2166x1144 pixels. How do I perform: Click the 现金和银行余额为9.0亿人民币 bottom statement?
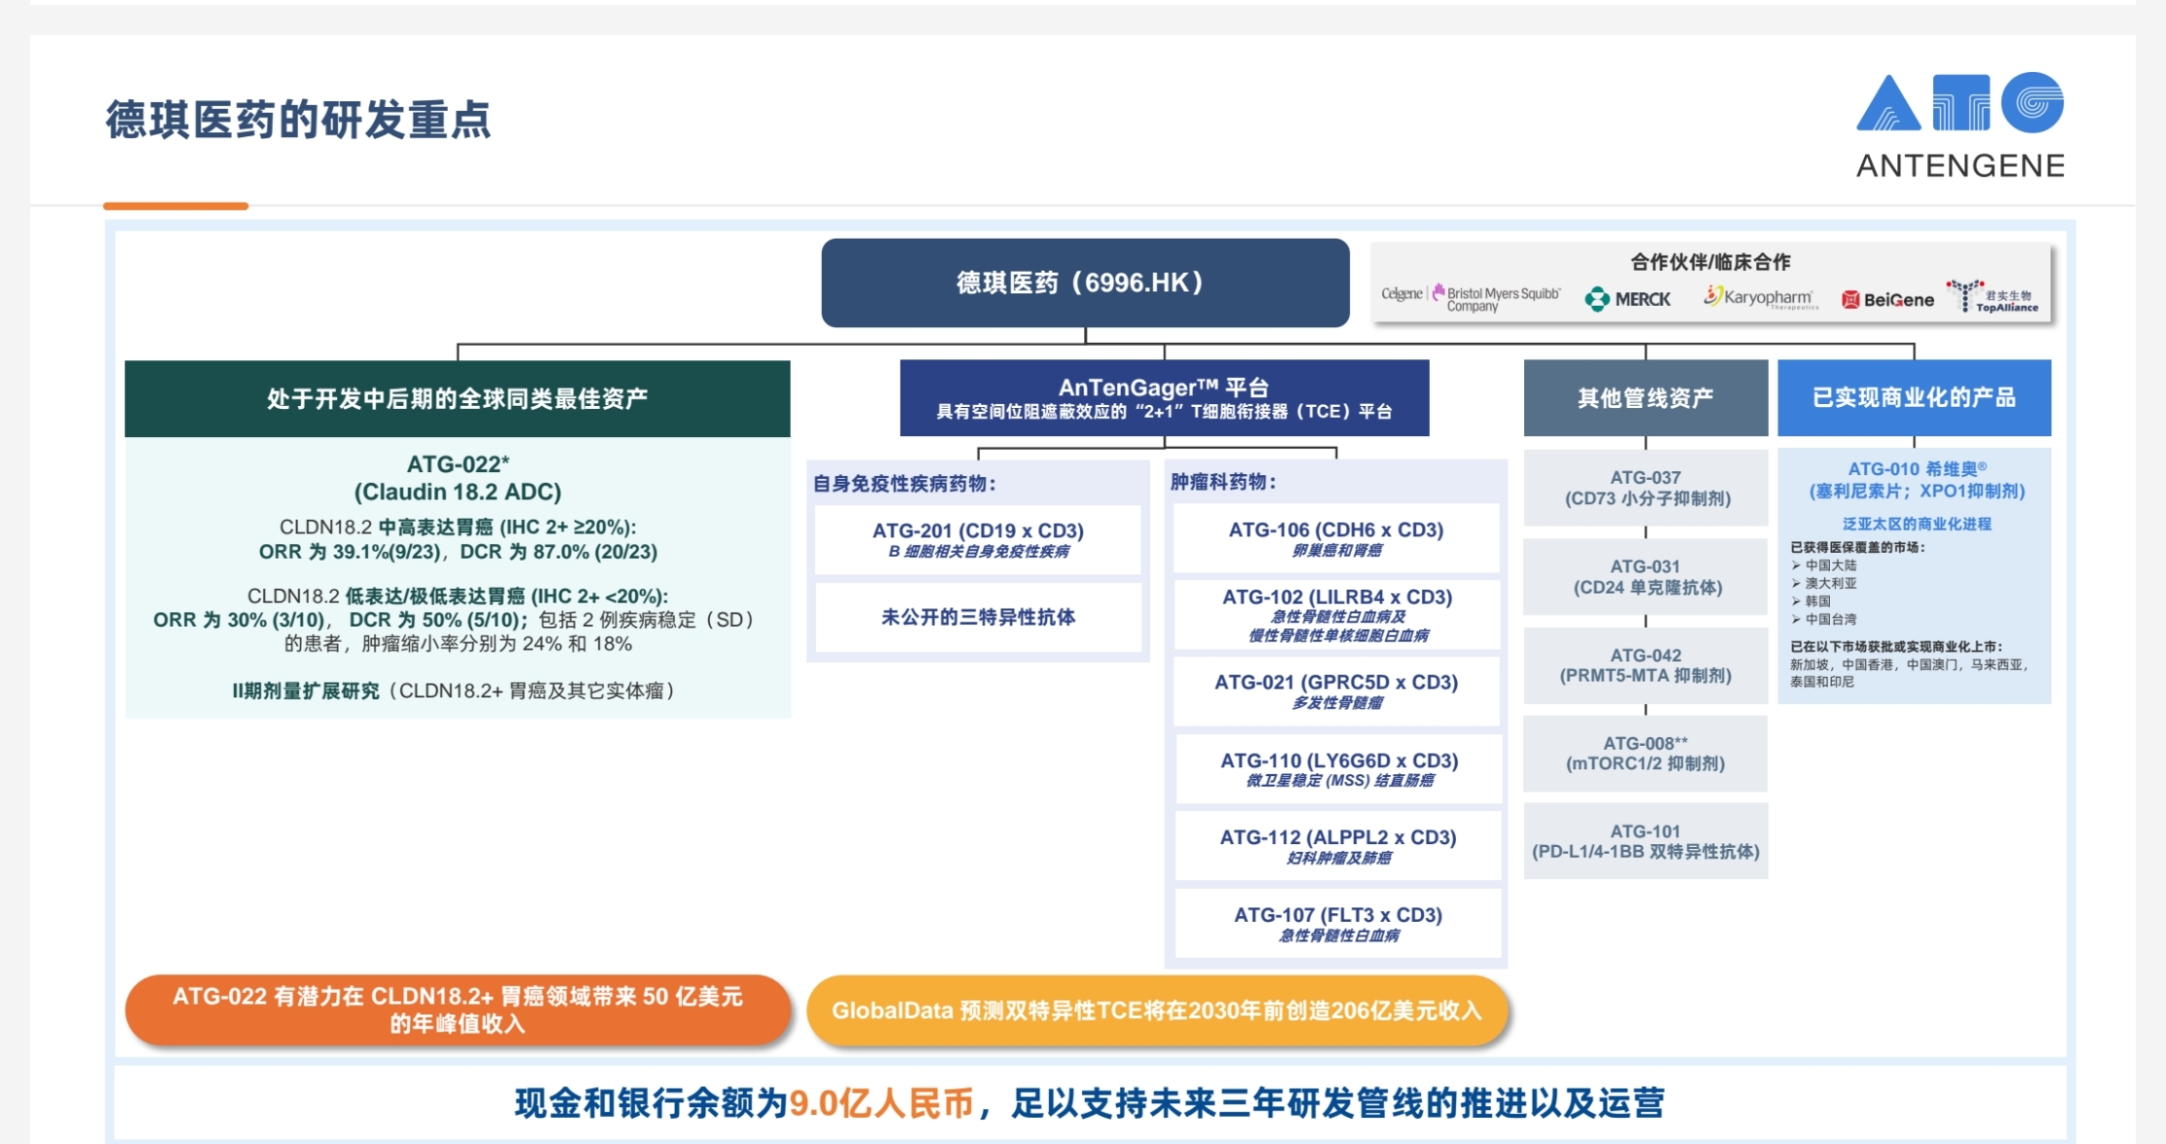[x=1089, y=1103]
